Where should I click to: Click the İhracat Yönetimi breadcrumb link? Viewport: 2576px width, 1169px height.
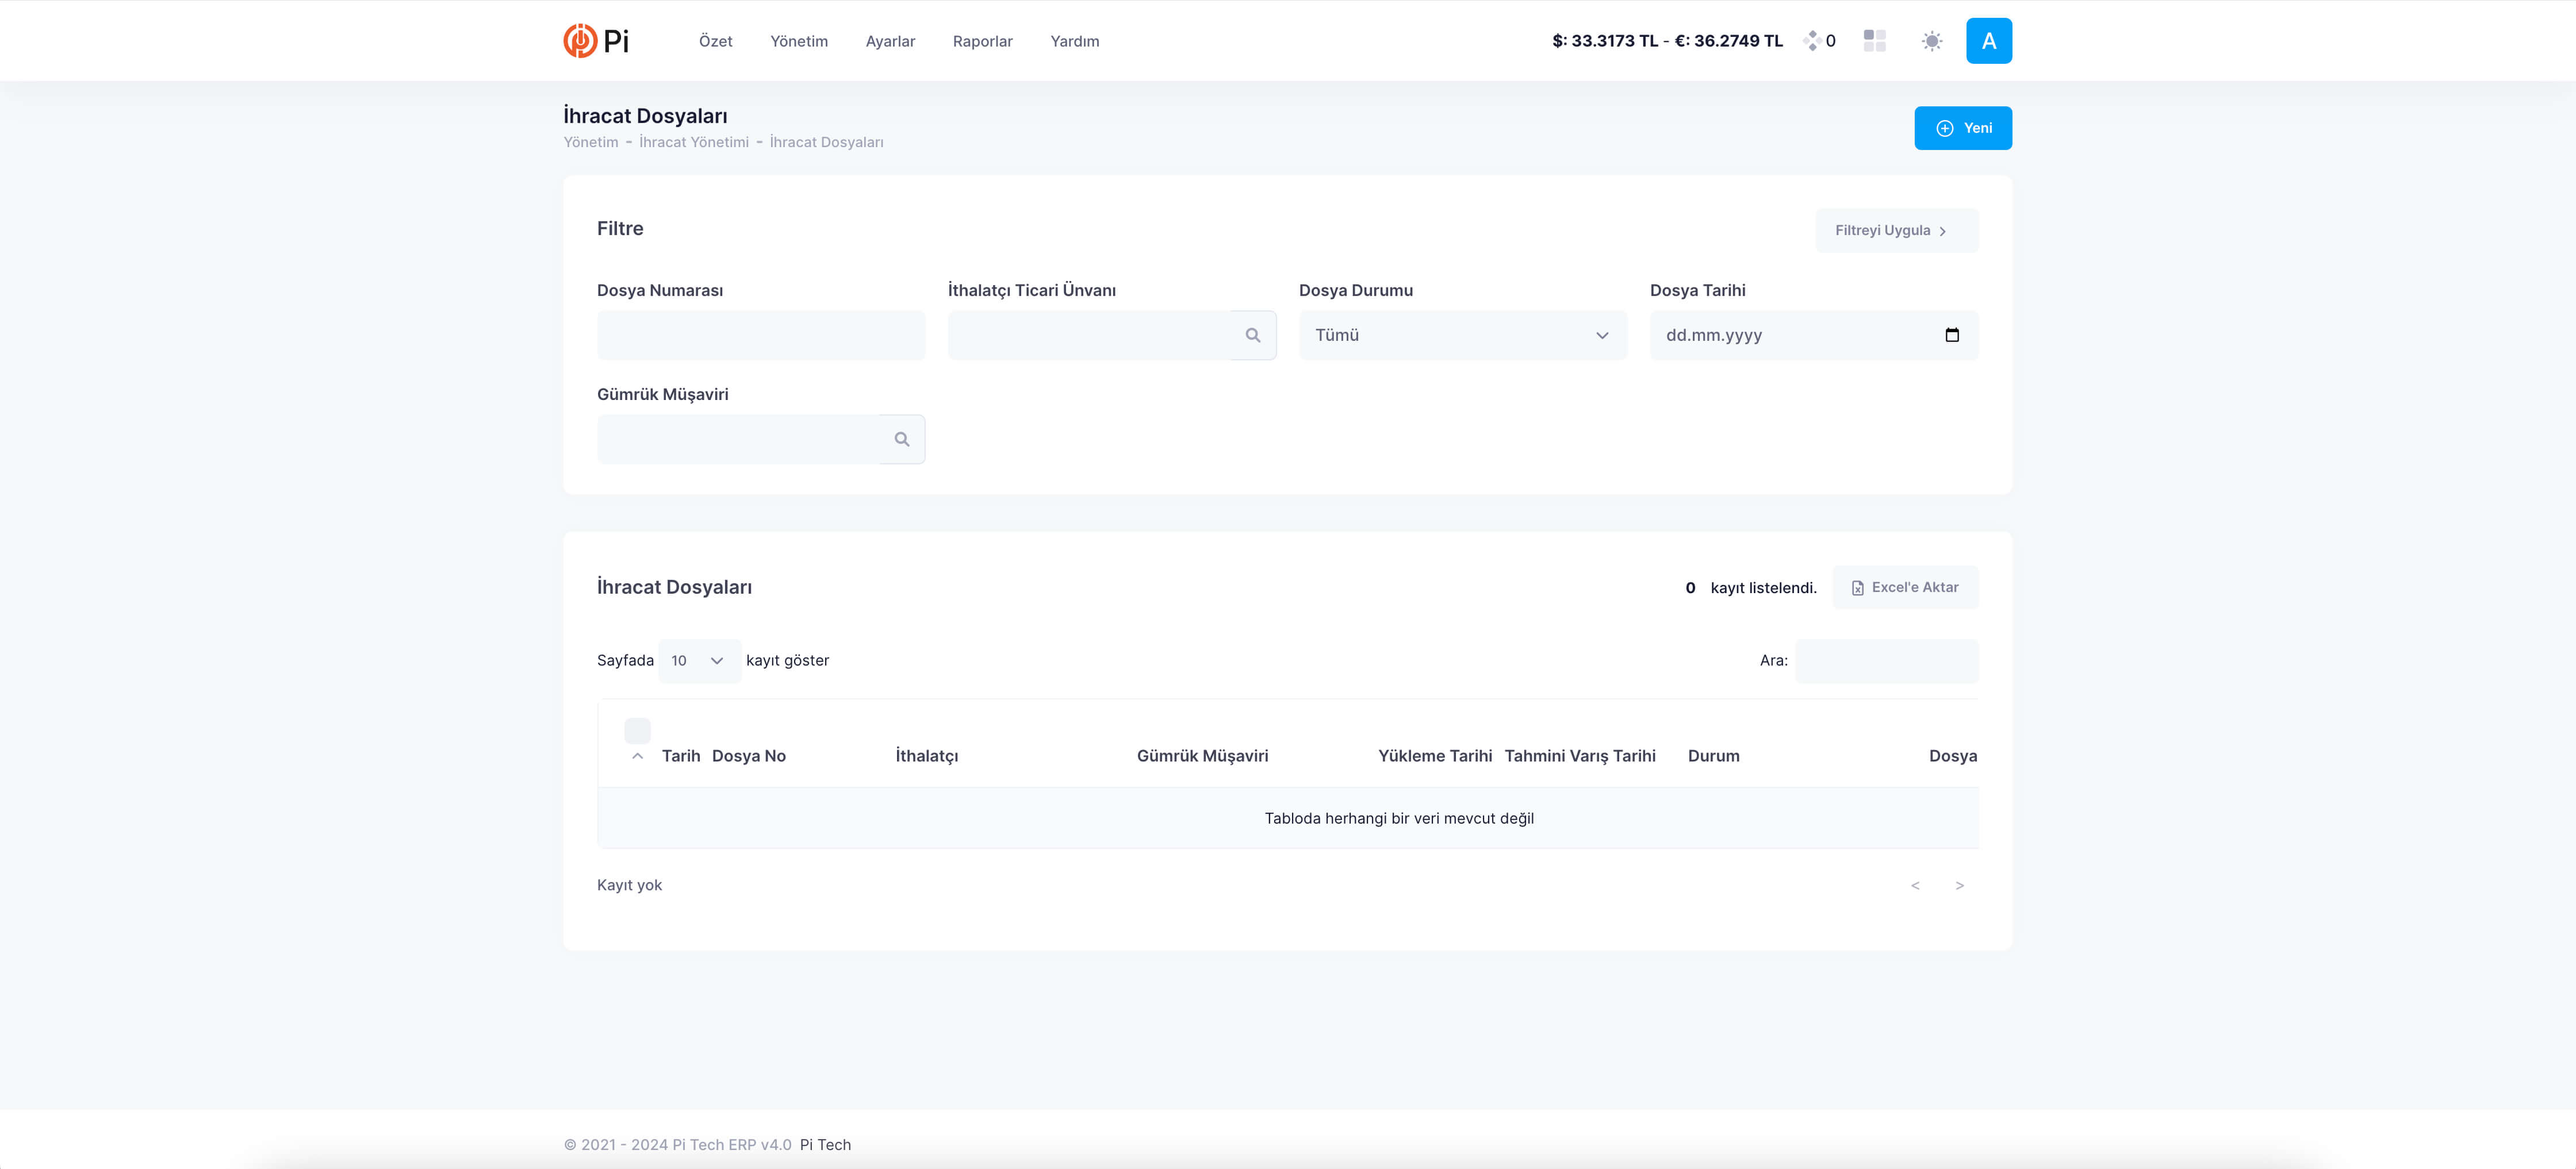[693, 142]
